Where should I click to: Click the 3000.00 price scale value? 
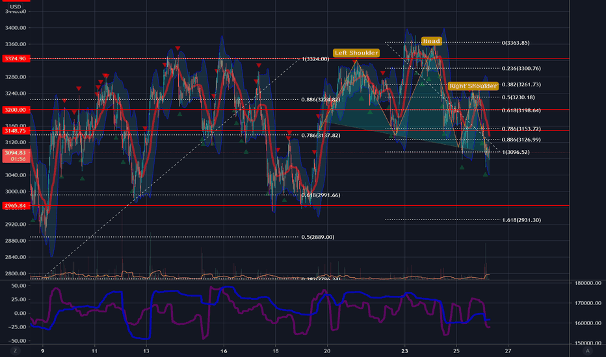(16, 191)
